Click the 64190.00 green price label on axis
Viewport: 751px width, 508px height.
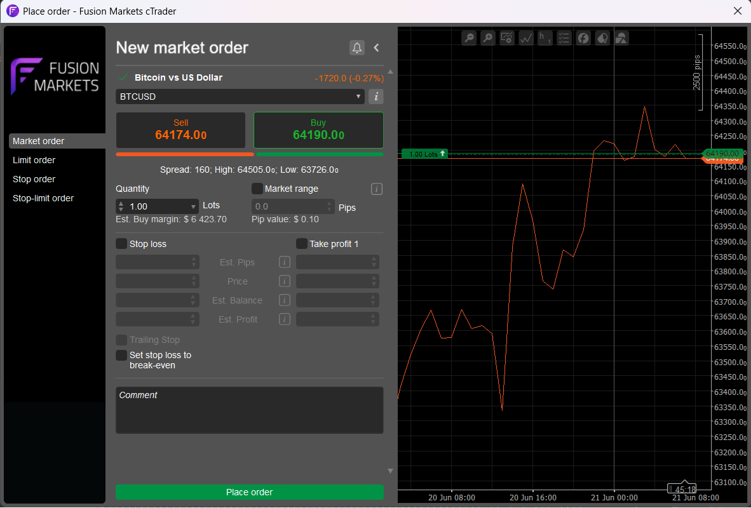[723, 154]
